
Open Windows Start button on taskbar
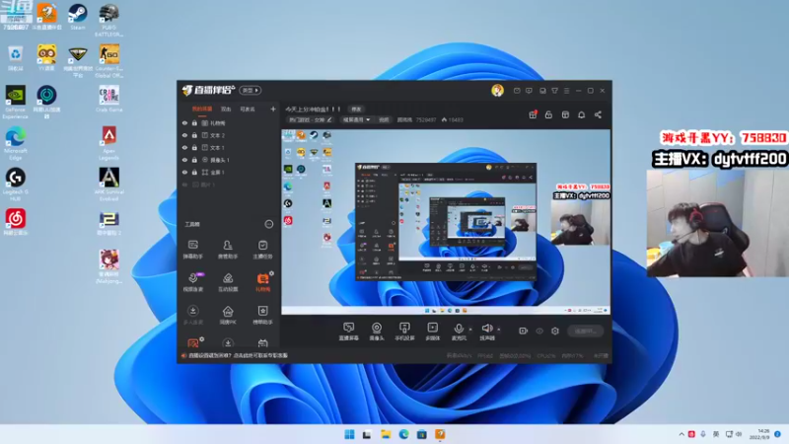coord(349,434)
